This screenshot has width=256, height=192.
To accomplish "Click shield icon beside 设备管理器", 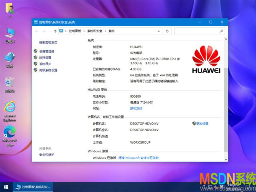I will pos(36,51).
